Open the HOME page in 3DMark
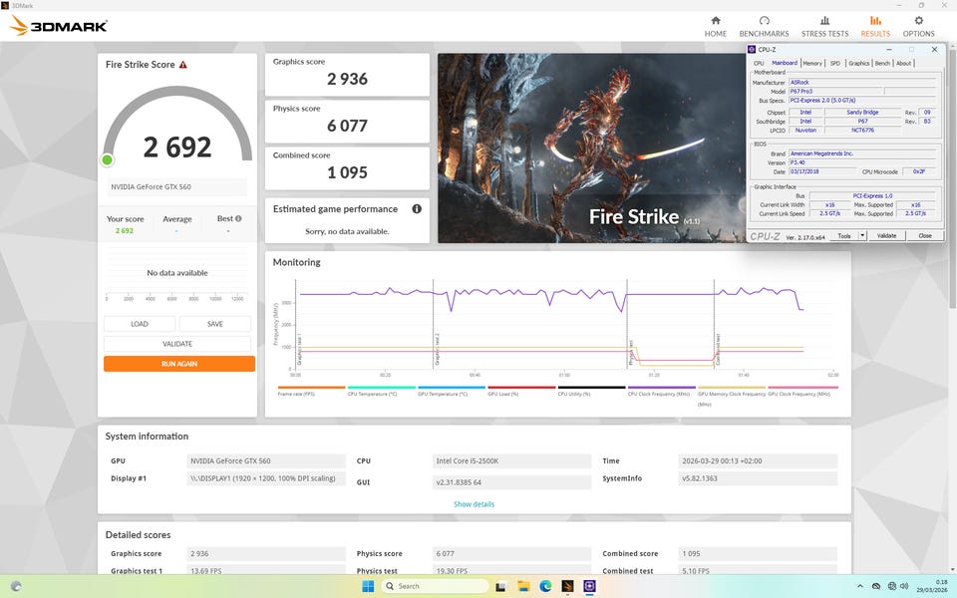Screen dimensions: 957x598 tap(716, 27)
